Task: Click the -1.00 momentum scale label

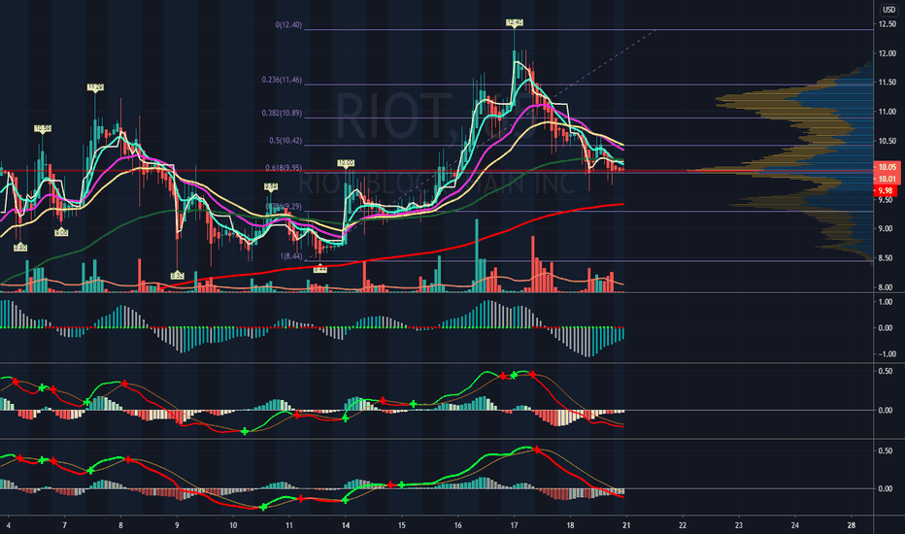Action: 885,353
